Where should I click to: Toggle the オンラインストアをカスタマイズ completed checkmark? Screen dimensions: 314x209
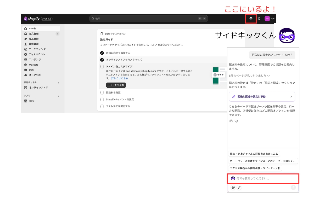tap(102, 60)
